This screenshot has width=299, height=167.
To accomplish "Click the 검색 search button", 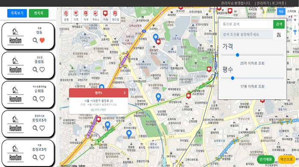I will pyautogui.click(x=279, y=24).
